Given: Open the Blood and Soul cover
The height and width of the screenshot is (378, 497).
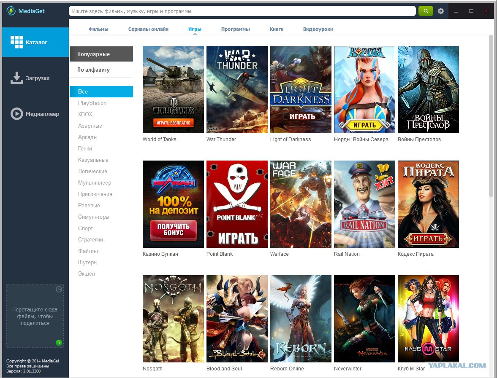Looking at the screenshot, I should tap(237, 319).
